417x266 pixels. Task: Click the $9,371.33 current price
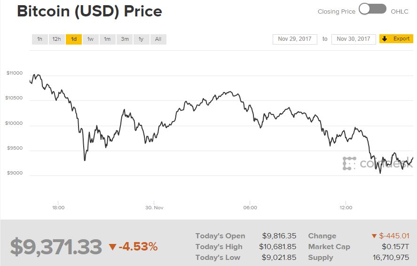coord(56,247)
